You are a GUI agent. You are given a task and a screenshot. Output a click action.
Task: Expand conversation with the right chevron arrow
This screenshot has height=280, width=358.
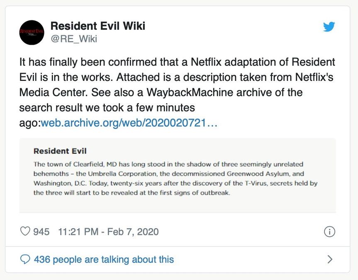click(330, 259)
